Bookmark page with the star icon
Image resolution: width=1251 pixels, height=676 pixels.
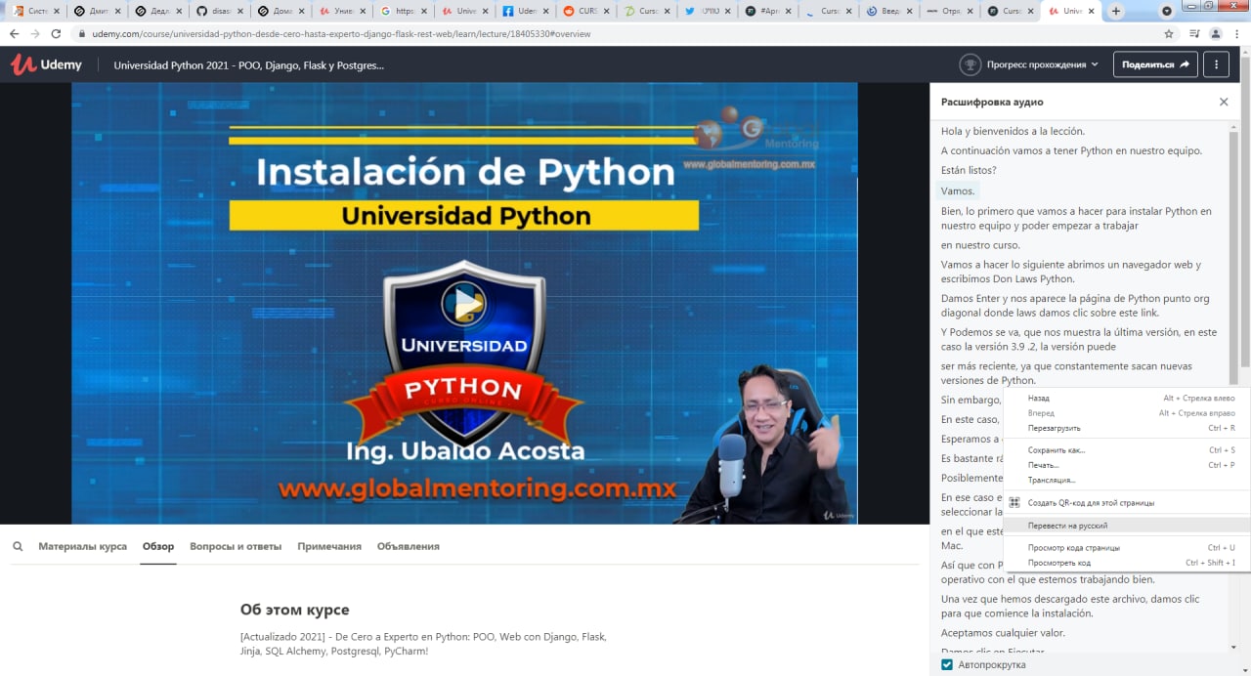1169,33
